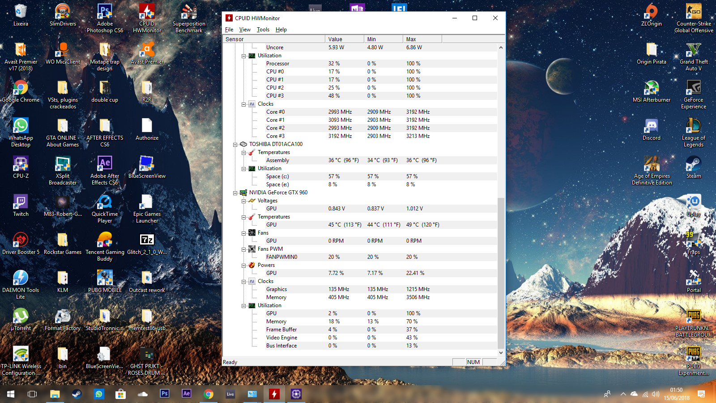Open the taskbar clock and date
The image size is (716, 403).
click(x=676, y=394)
